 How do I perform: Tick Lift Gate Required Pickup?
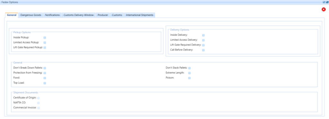coord(45,48)
